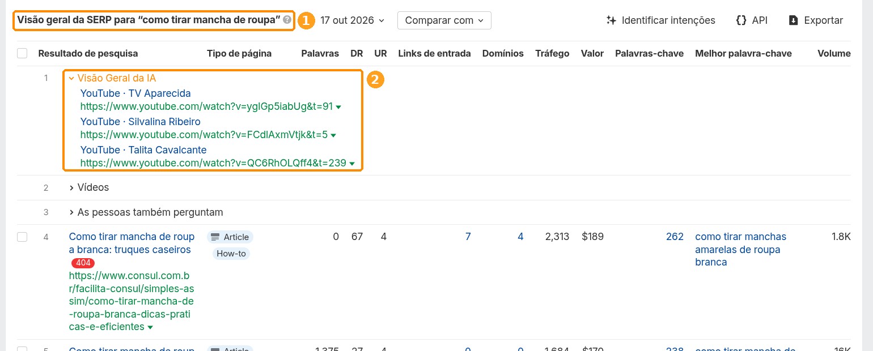
Task: Toggle the select-all checkbox in table header
Action: pos(22,53)
